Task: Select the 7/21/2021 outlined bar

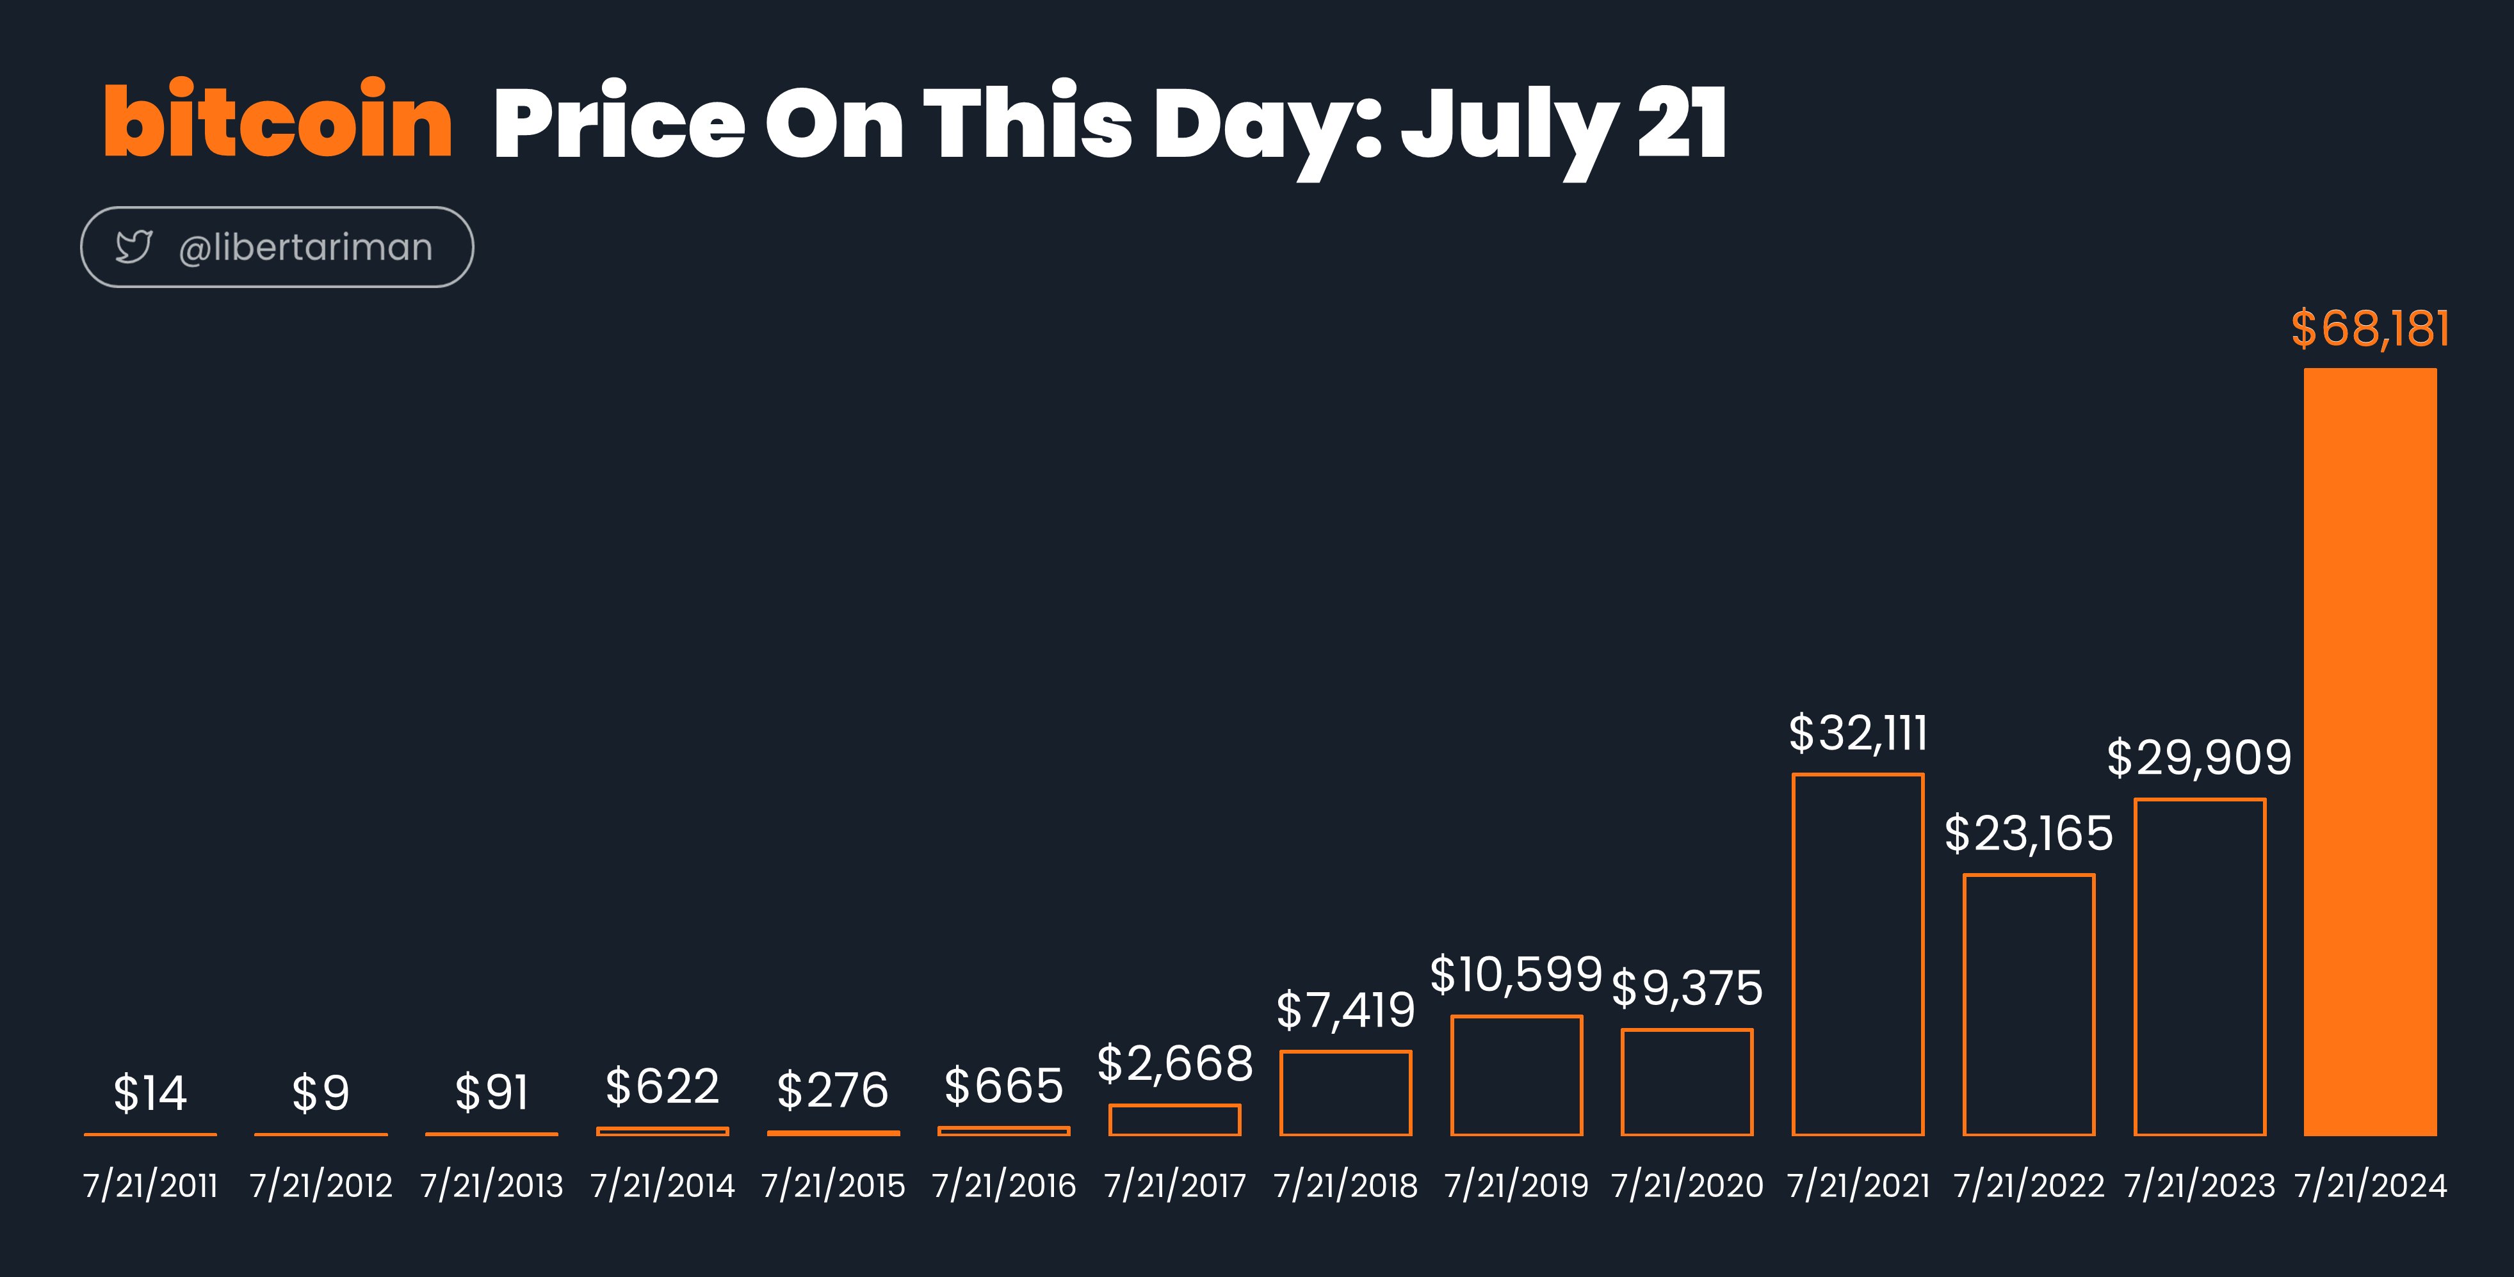Action: coord(1858,954)
